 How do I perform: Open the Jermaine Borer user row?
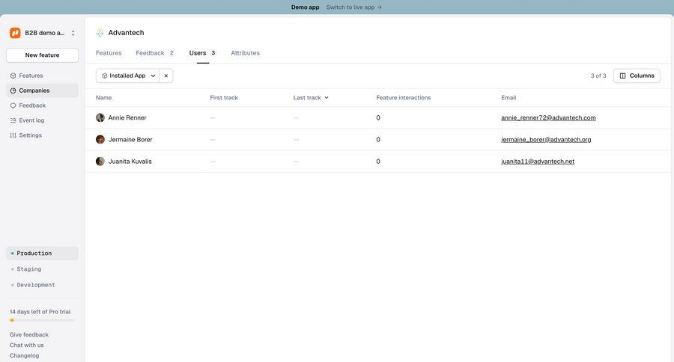379,140
